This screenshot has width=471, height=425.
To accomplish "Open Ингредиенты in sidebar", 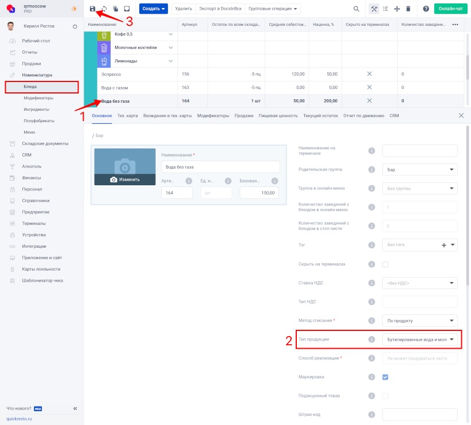I will 36,110.
